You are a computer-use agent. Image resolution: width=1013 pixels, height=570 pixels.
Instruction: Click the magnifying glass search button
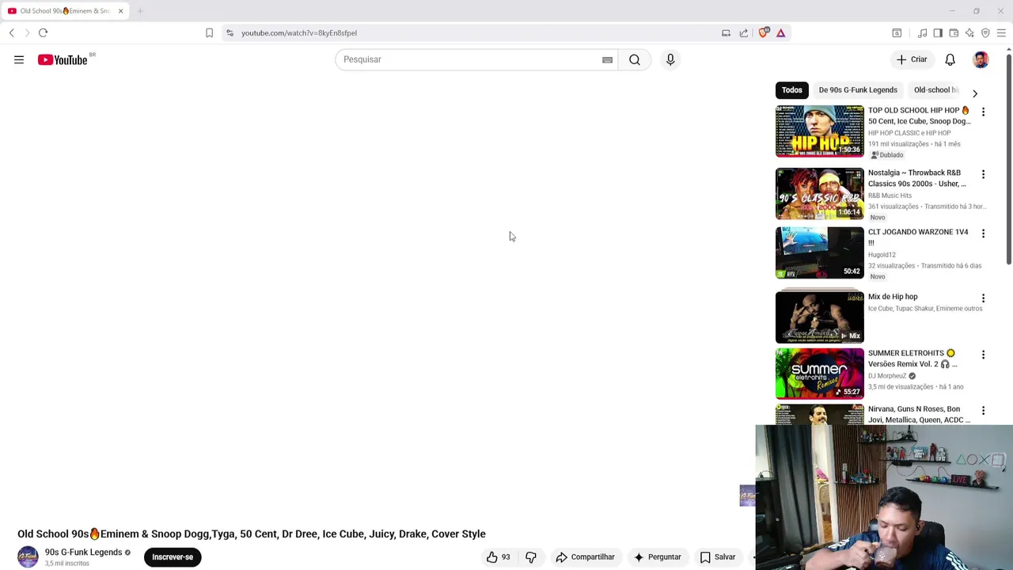635,59
